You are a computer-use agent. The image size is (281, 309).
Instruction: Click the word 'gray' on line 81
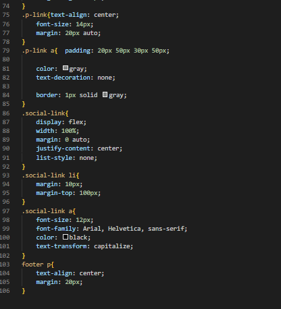pyautogui.click(x=76, y=69)
